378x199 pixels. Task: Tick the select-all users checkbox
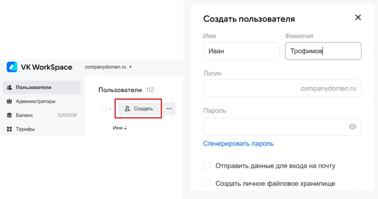point(104,109)
